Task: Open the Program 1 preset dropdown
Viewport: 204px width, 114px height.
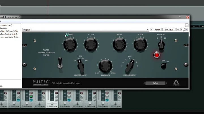Action: (86, 30)
